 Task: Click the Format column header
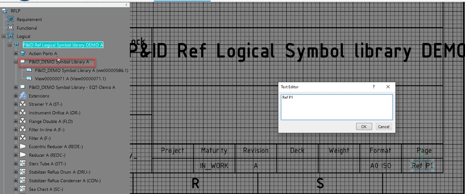point(381,150)
